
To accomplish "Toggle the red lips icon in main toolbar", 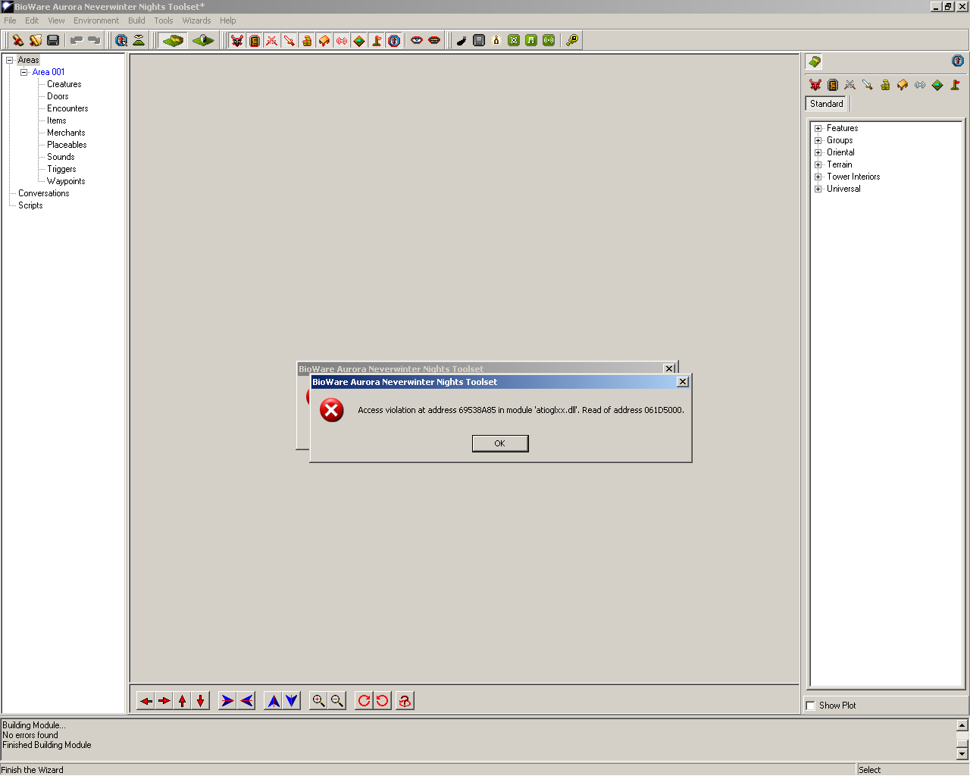I will [x=434, y=40].
